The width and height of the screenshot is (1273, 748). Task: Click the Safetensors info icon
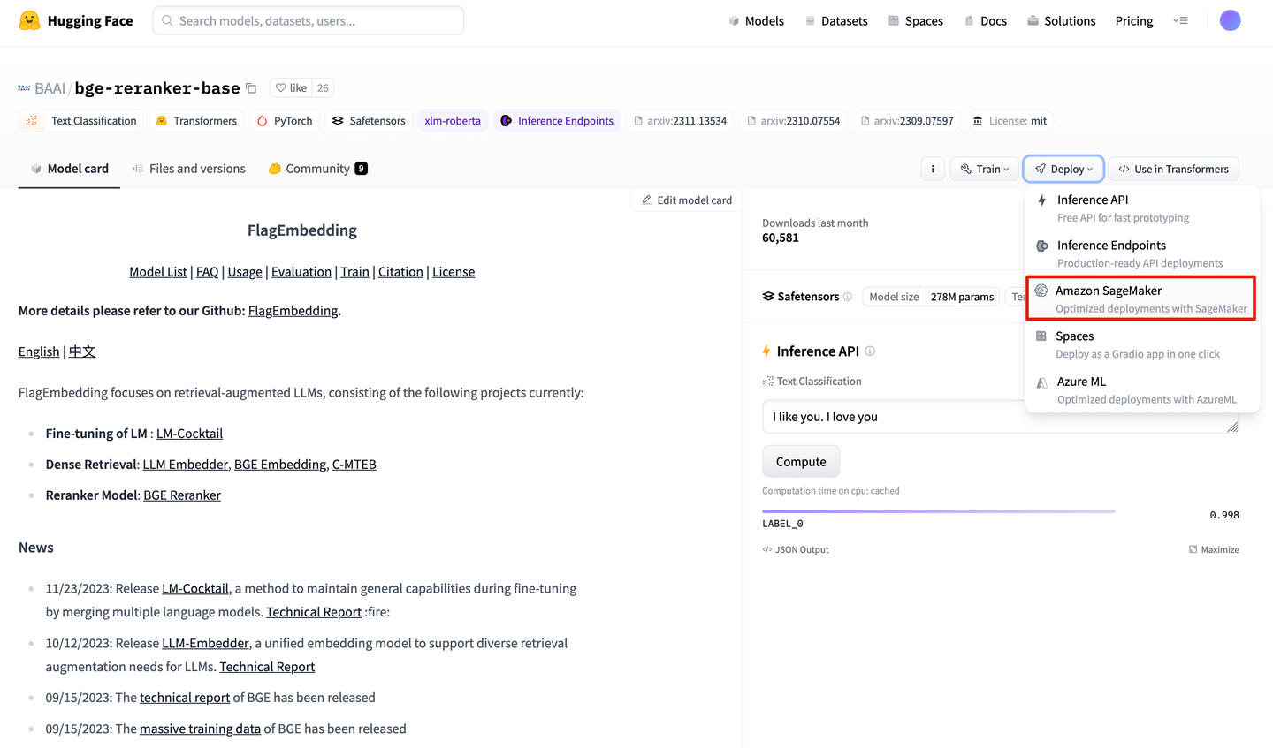(x=848, y=297)
